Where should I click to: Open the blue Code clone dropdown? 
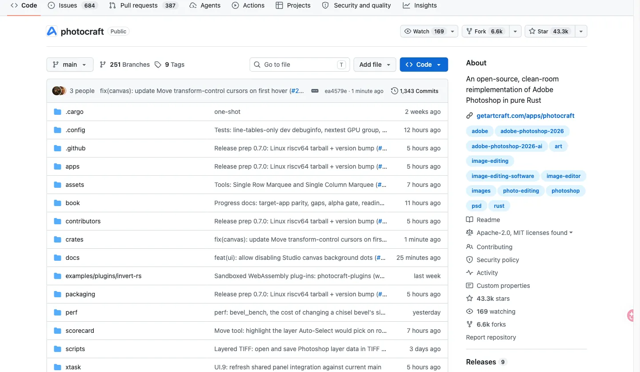pyautogui.click(x=424, y=65)
